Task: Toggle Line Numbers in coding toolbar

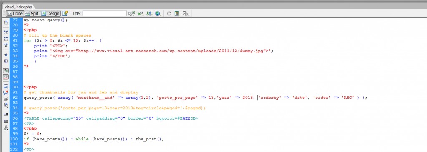Action: [x=6, y=70]
